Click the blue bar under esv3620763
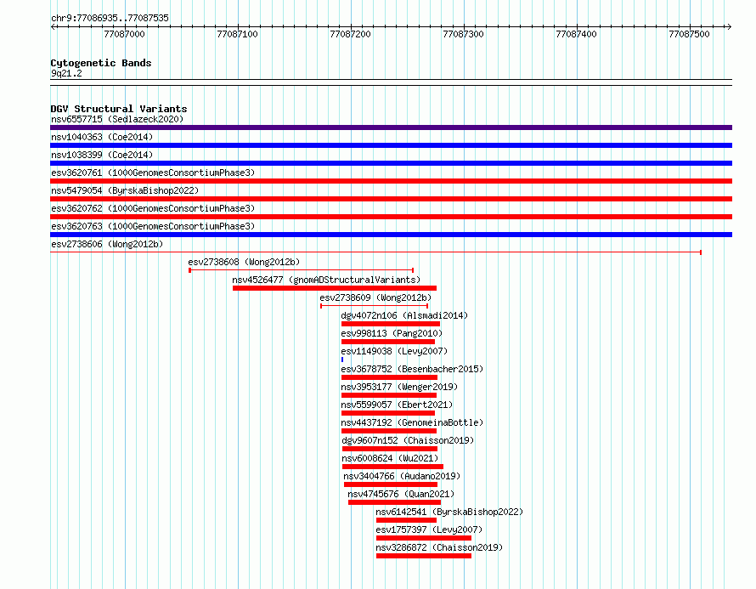The image size is (756, 589). pos(391,235)
